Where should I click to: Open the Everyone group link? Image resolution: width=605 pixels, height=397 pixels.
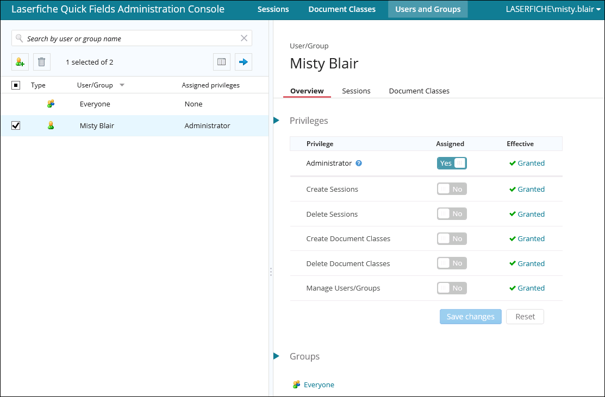coord(319,385)
